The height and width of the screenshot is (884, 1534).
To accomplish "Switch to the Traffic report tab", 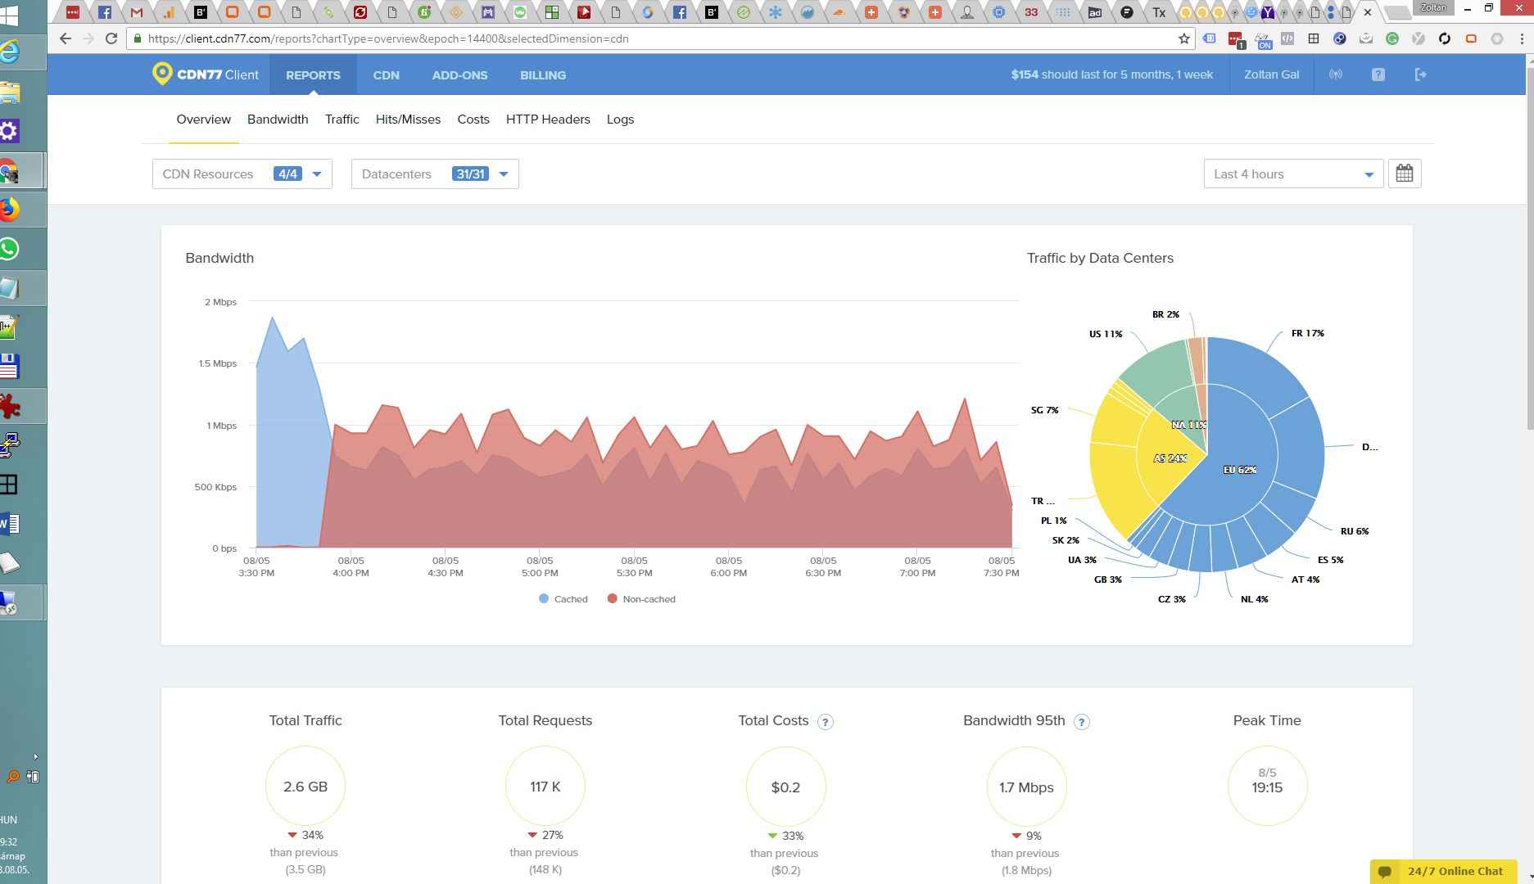I will point(342,120).
